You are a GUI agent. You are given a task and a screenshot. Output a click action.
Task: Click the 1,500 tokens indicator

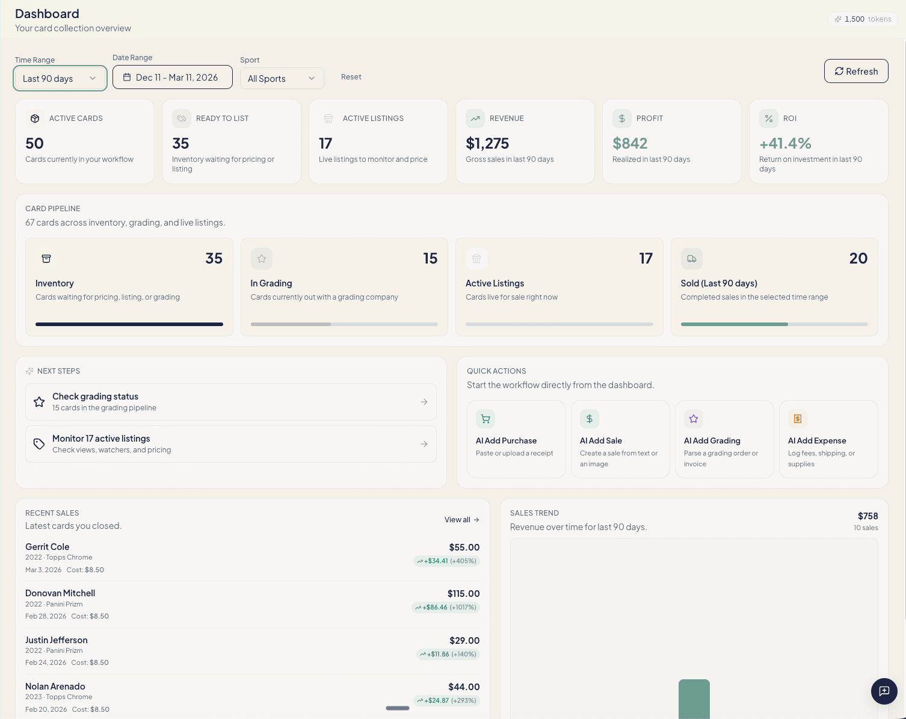point(863,19)
